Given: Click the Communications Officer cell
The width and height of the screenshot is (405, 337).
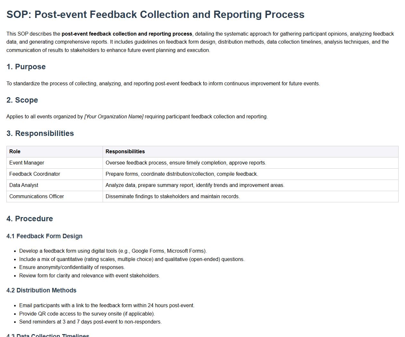Looking at the screenshot, I should point(37,197).
